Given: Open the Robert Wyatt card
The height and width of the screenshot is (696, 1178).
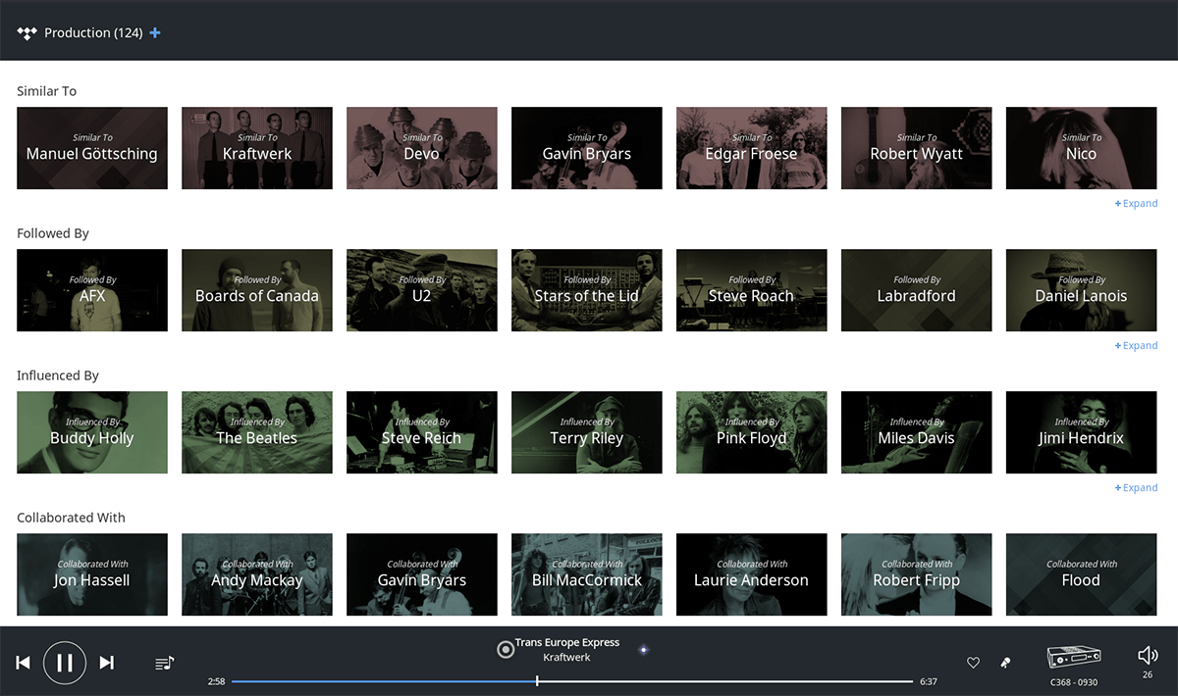Looking at the screenshot, I should (x=917, y=148).
